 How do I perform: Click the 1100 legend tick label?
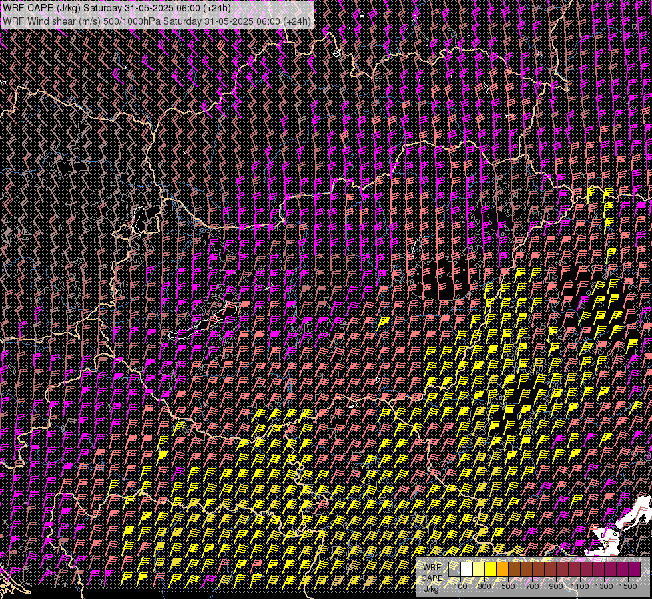coord(580,586)
